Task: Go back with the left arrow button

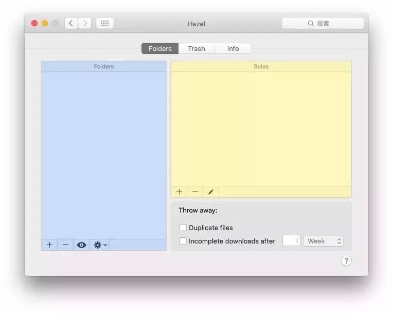Action: click(x=71, y=23)
